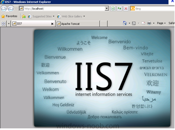Viewport: 175px width, 130px height.
Task: Click the browser Back arrow button
Action: tap(4, 8)
